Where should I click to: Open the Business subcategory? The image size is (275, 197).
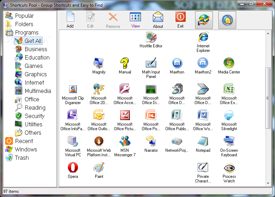tap(31, 49)
